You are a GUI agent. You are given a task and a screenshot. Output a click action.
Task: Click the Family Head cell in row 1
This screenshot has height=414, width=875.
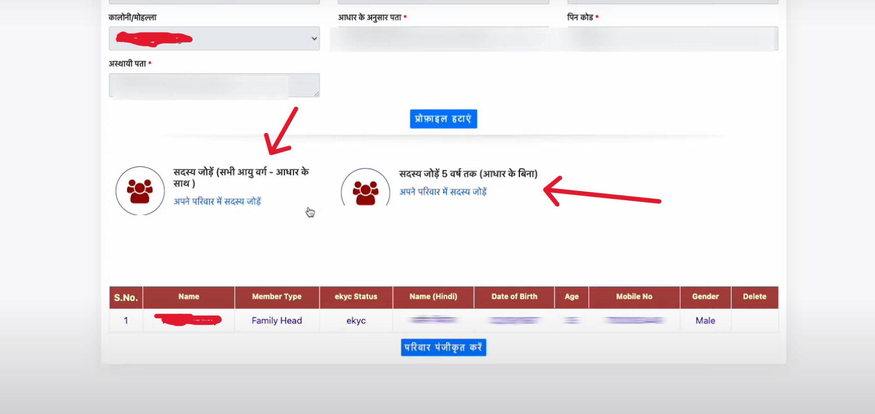276,321
